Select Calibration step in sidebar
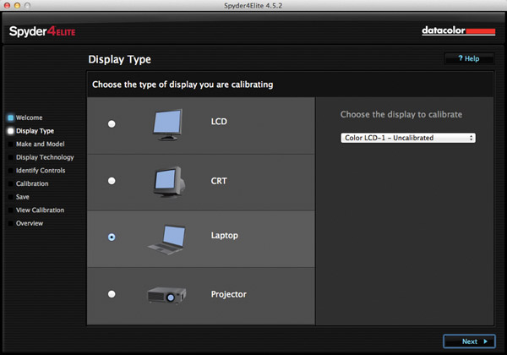The image size is (507, 355). click(x=32, y=183)
